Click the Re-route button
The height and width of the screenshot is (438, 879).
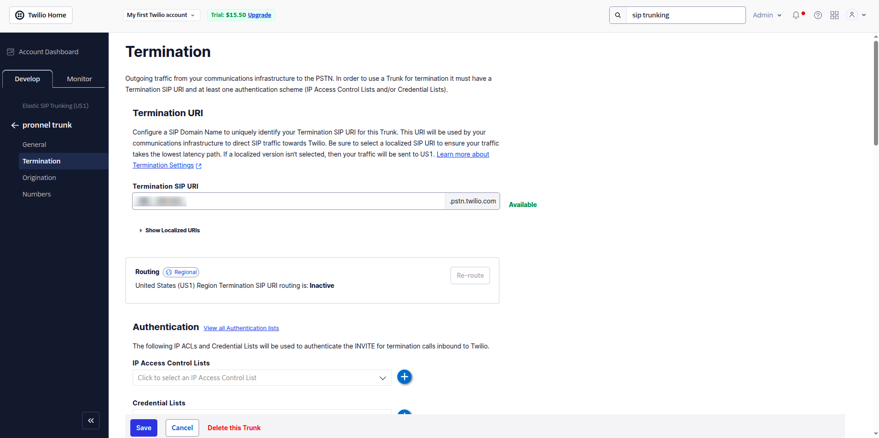470,275
